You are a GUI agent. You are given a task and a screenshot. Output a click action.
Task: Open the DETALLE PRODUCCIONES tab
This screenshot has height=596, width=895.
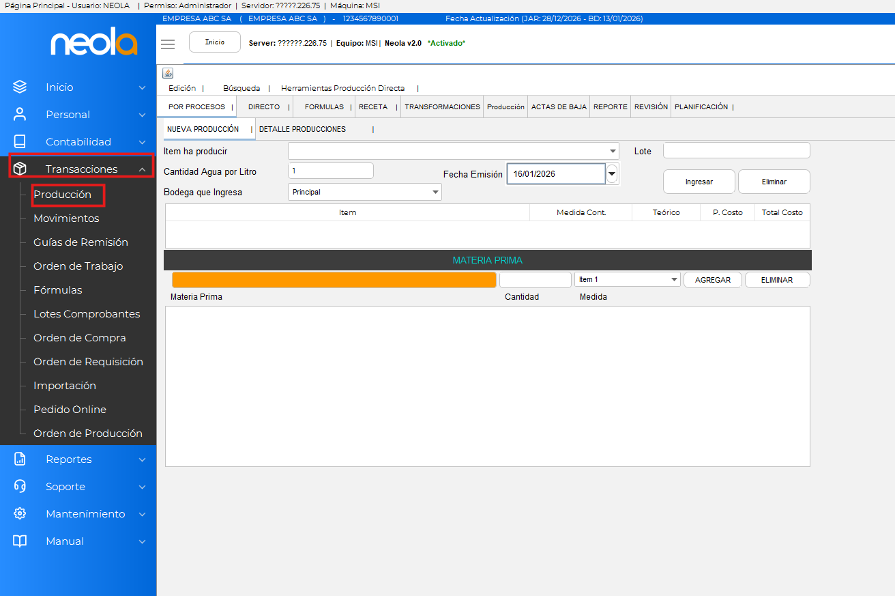point(302,129)
